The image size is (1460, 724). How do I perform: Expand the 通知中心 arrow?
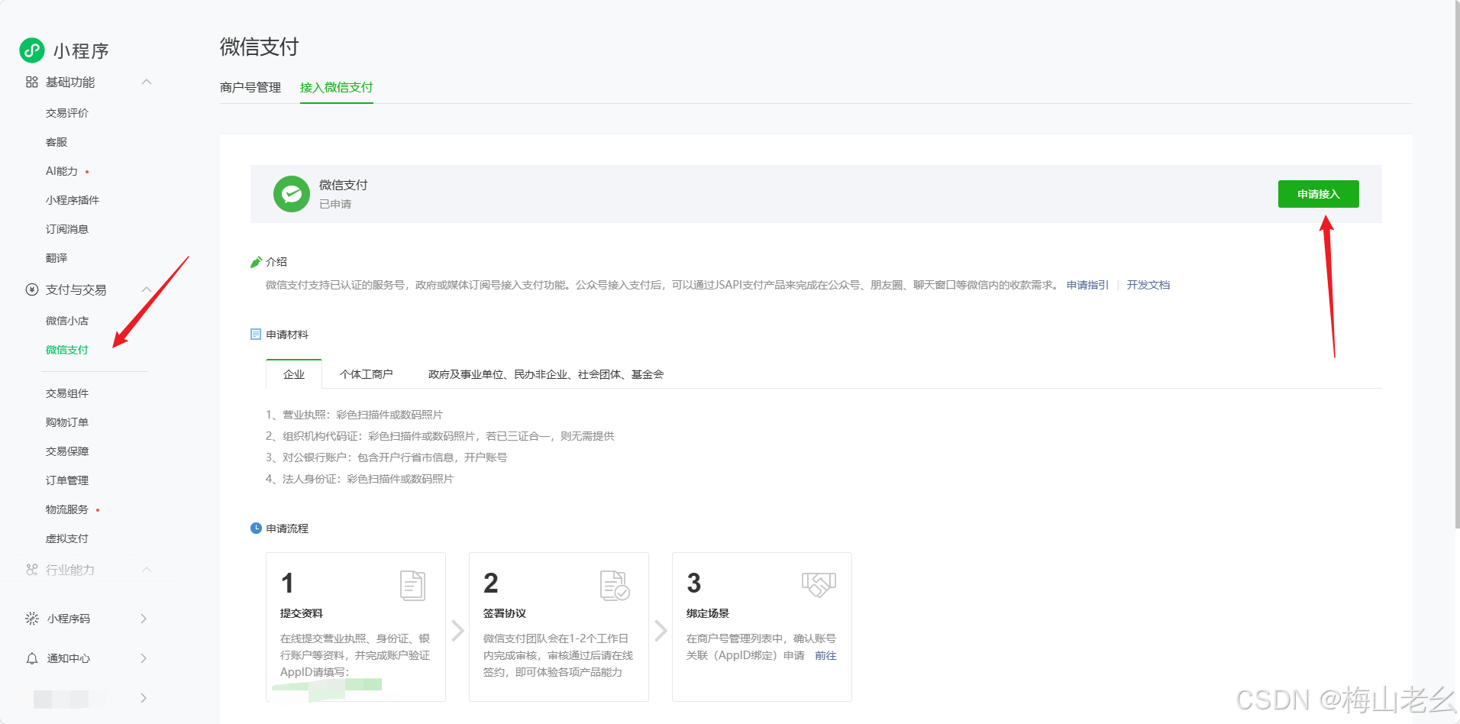tap(144, 658)
